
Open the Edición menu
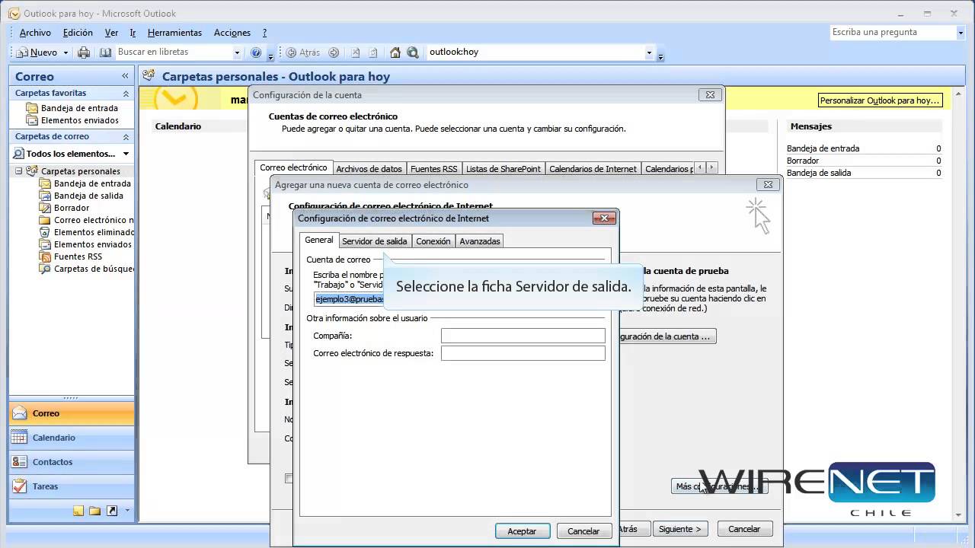click(x=78, y=33)
